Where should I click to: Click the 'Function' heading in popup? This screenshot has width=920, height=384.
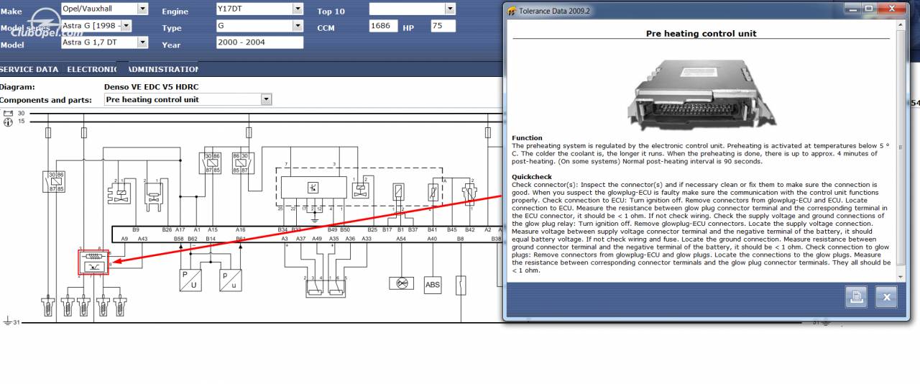coord(527,138)
